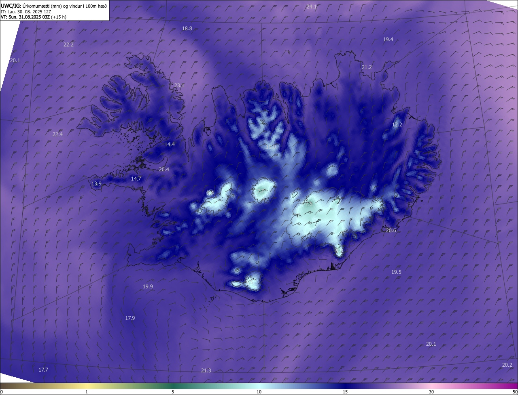Image resolution: width=518 pixels, height=395 pixels.
Task: Click the valid time line 'VT: Sun. 31.08.2025 03Z (+15 h)'
Action: pyautogui.click(x=34, y=17)
